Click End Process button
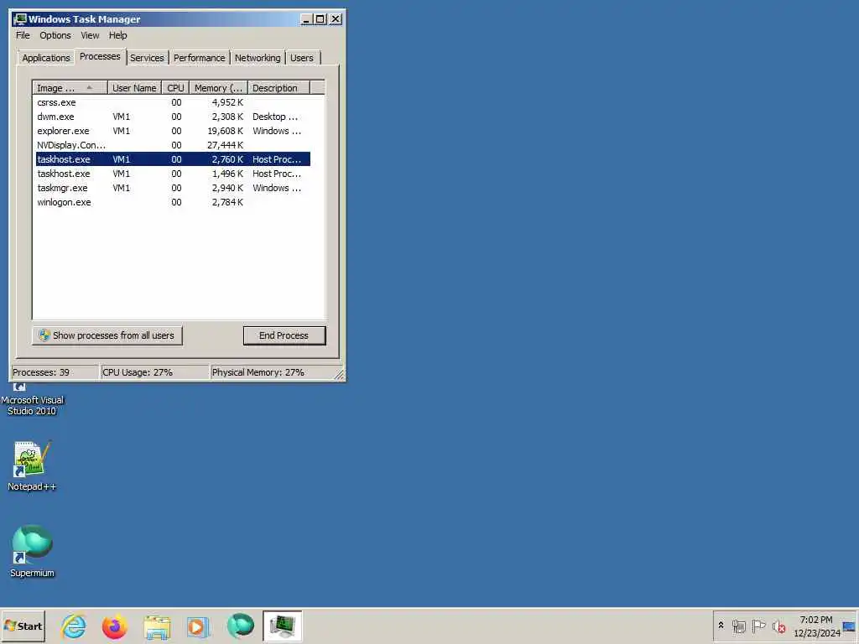Viewport: 859px width, 644px height. click(x=284, y=335)
